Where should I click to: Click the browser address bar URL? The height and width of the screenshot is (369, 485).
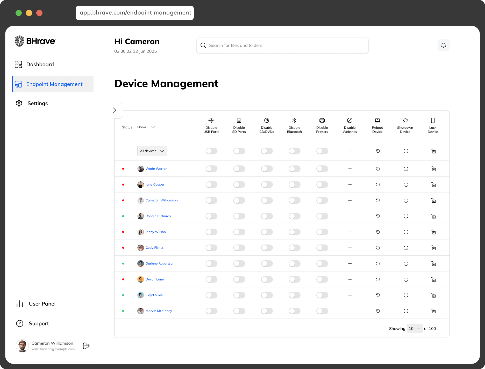[135, 13]
